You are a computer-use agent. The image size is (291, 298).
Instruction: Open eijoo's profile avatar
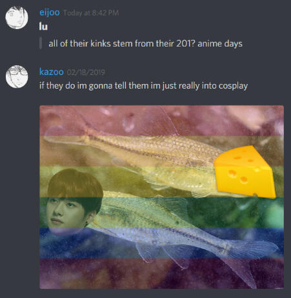(x=17, y=17)
